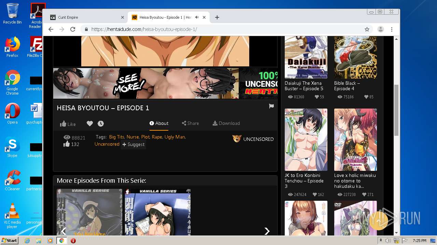437x245 pixels.
Task: Select the Google Chrome desktop icon
Action: click(x=12, y=83)
